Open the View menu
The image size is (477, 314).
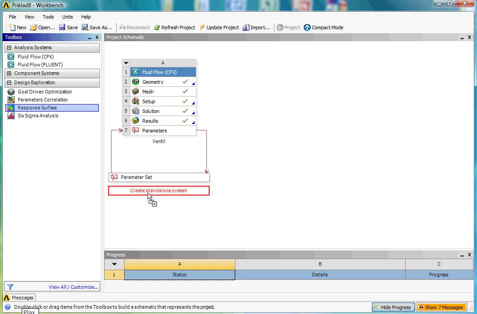pyautogui.click(x=30, y=17)
